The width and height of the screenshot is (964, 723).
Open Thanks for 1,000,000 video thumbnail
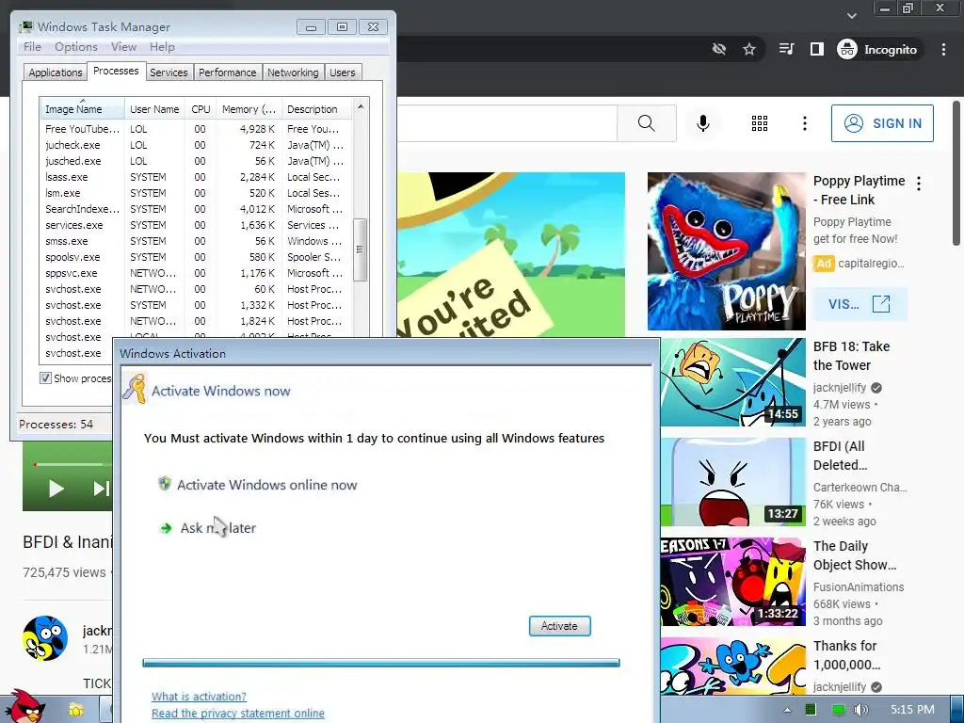(732, 667)
